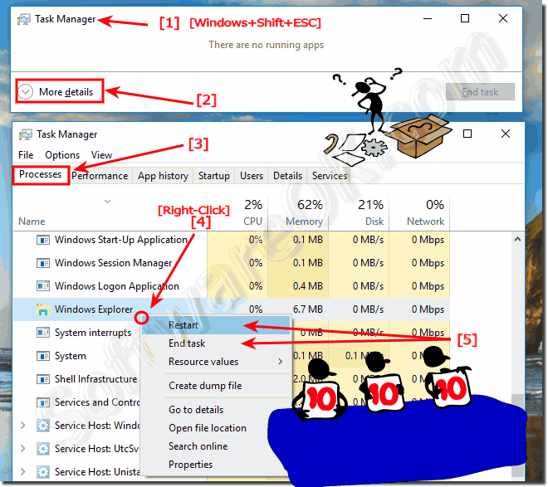Click the icon beside the System process
Viewport: 548px width, 487px height.
point(43,356)
